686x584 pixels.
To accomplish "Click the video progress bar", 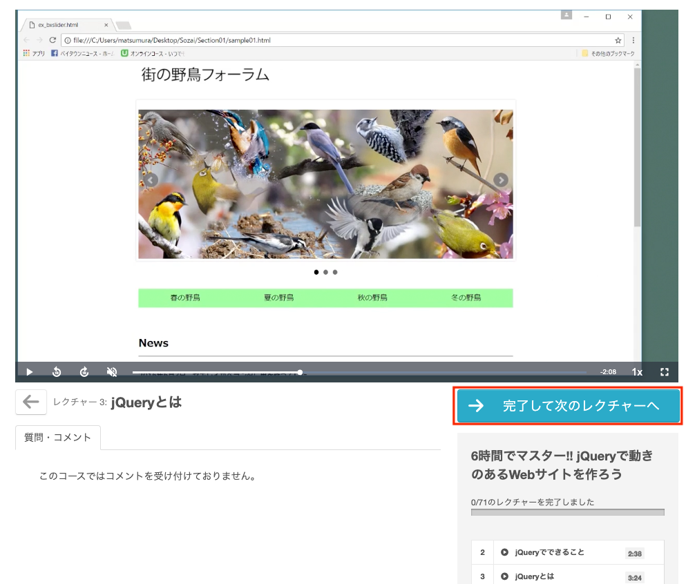I will pos(359,372).
